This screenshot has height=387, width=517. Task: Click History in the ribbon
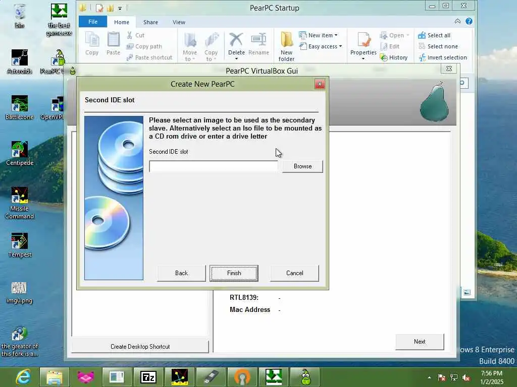pyautogui.click(x=394, y=57)
